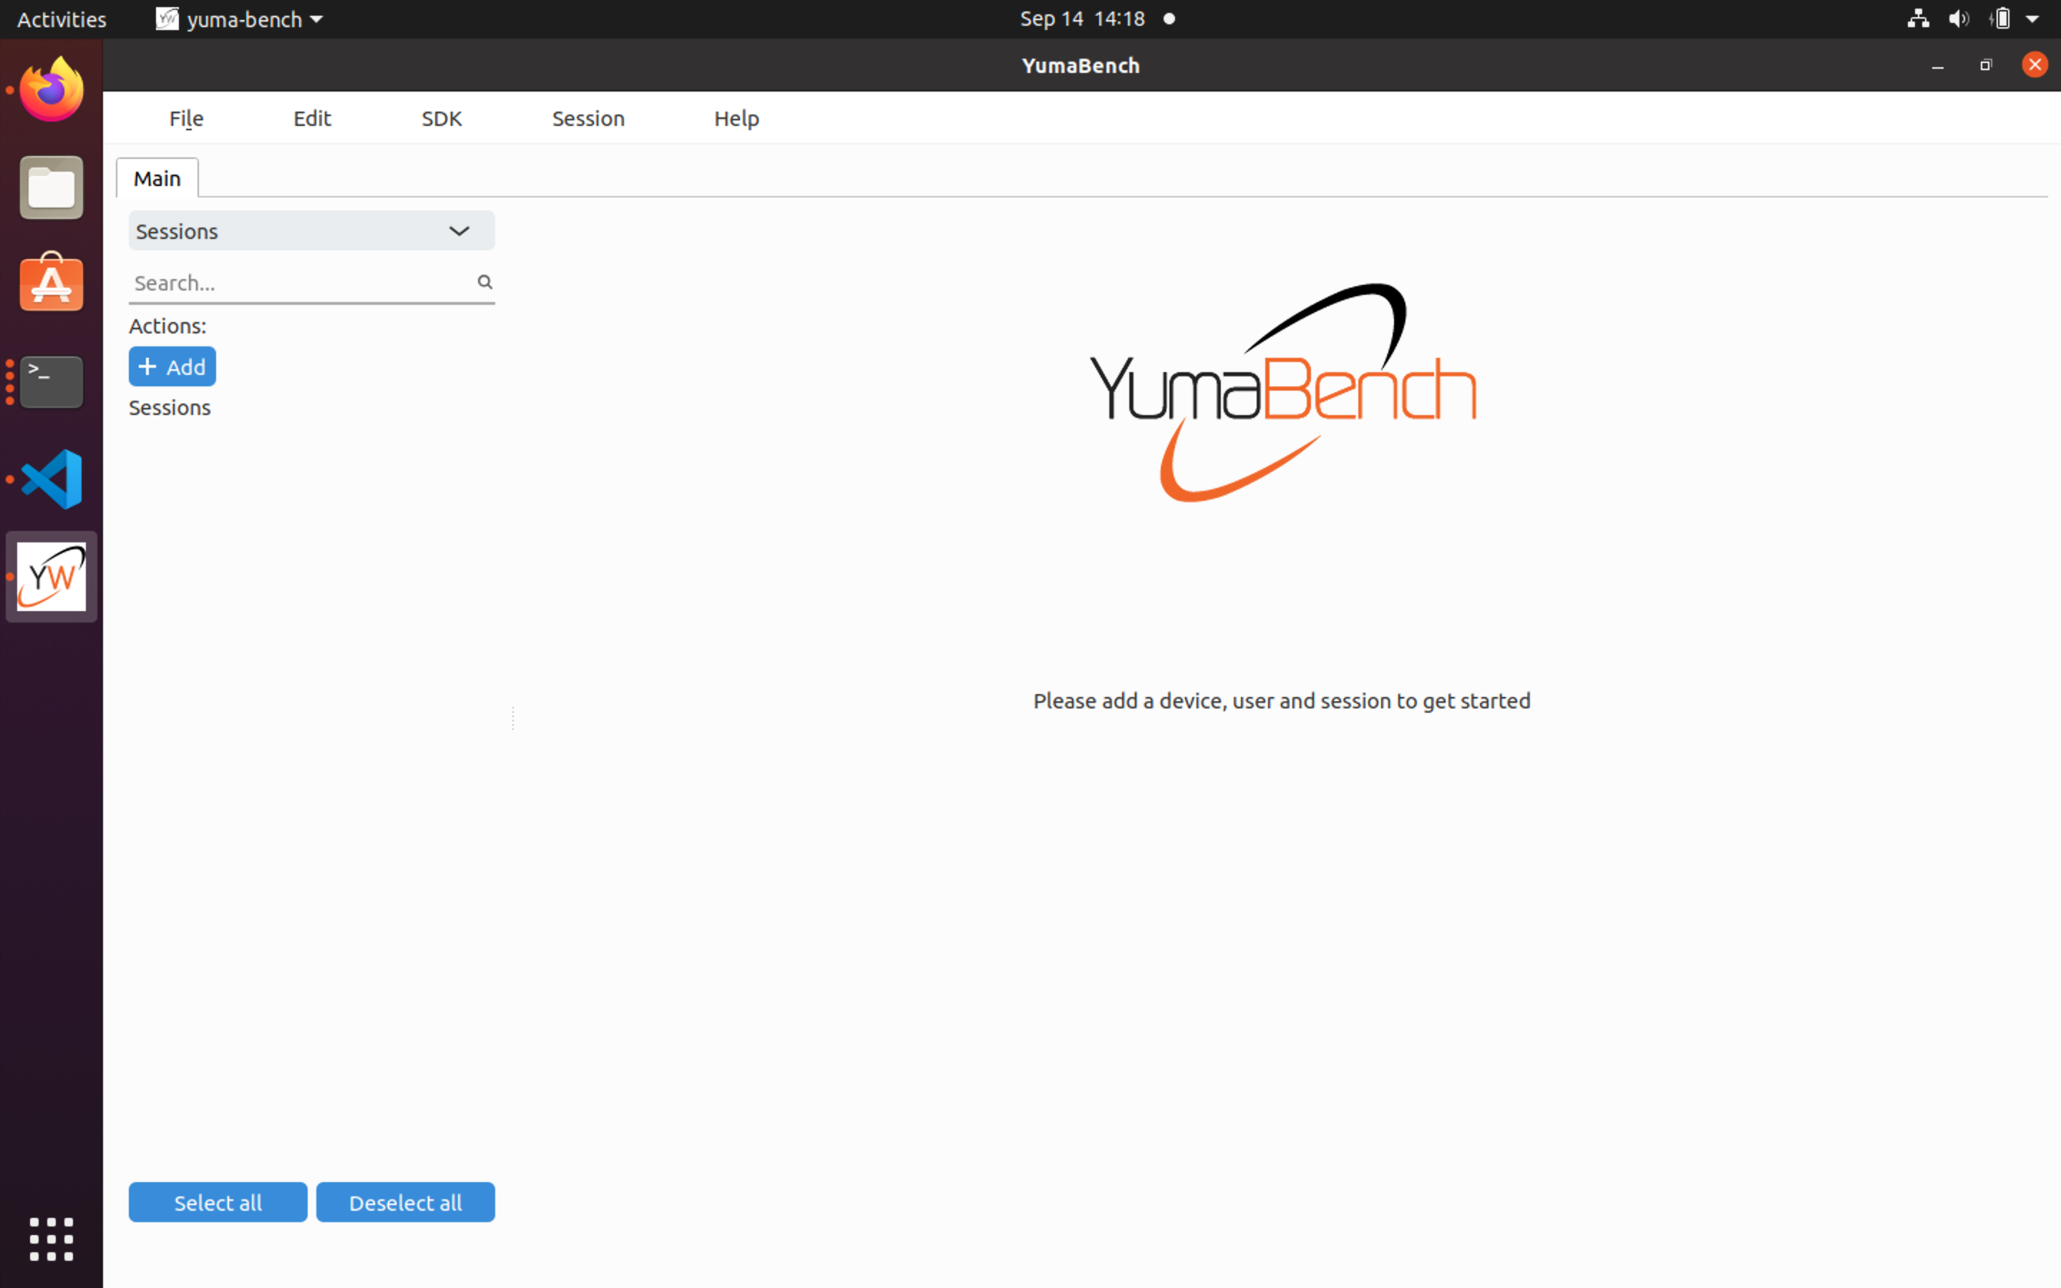
Task: Click the volume icon in the top bar
Action: 1958,18
